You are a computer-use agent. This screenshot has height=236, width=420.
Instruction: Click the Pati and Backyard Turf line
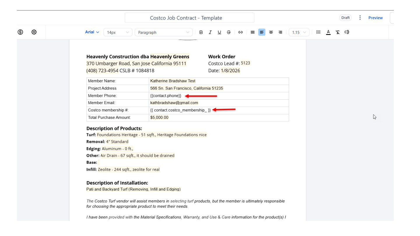tap(134, 189)
